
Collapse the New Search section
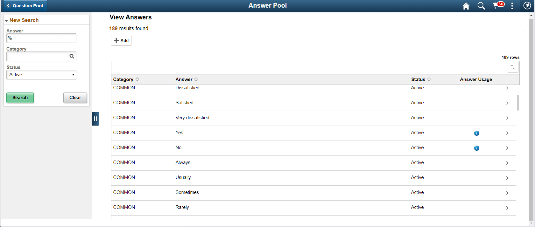[7, 20]
